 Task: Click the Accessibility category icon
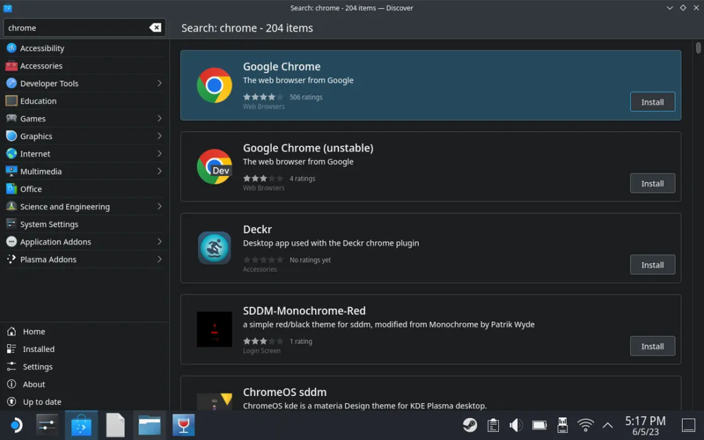[x=11, y=48]
